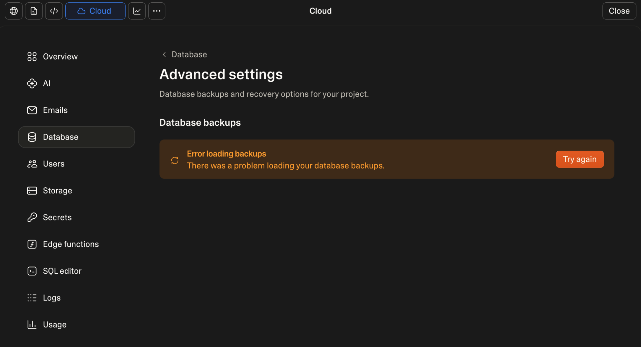Viewport: 641px width, 347px height.
Task: Open the code view icon
Action: coord(54,11)
